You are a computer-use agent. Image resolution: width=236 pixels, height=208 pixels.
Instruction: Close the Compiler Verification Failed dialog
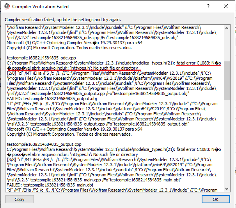click(226, 6)
